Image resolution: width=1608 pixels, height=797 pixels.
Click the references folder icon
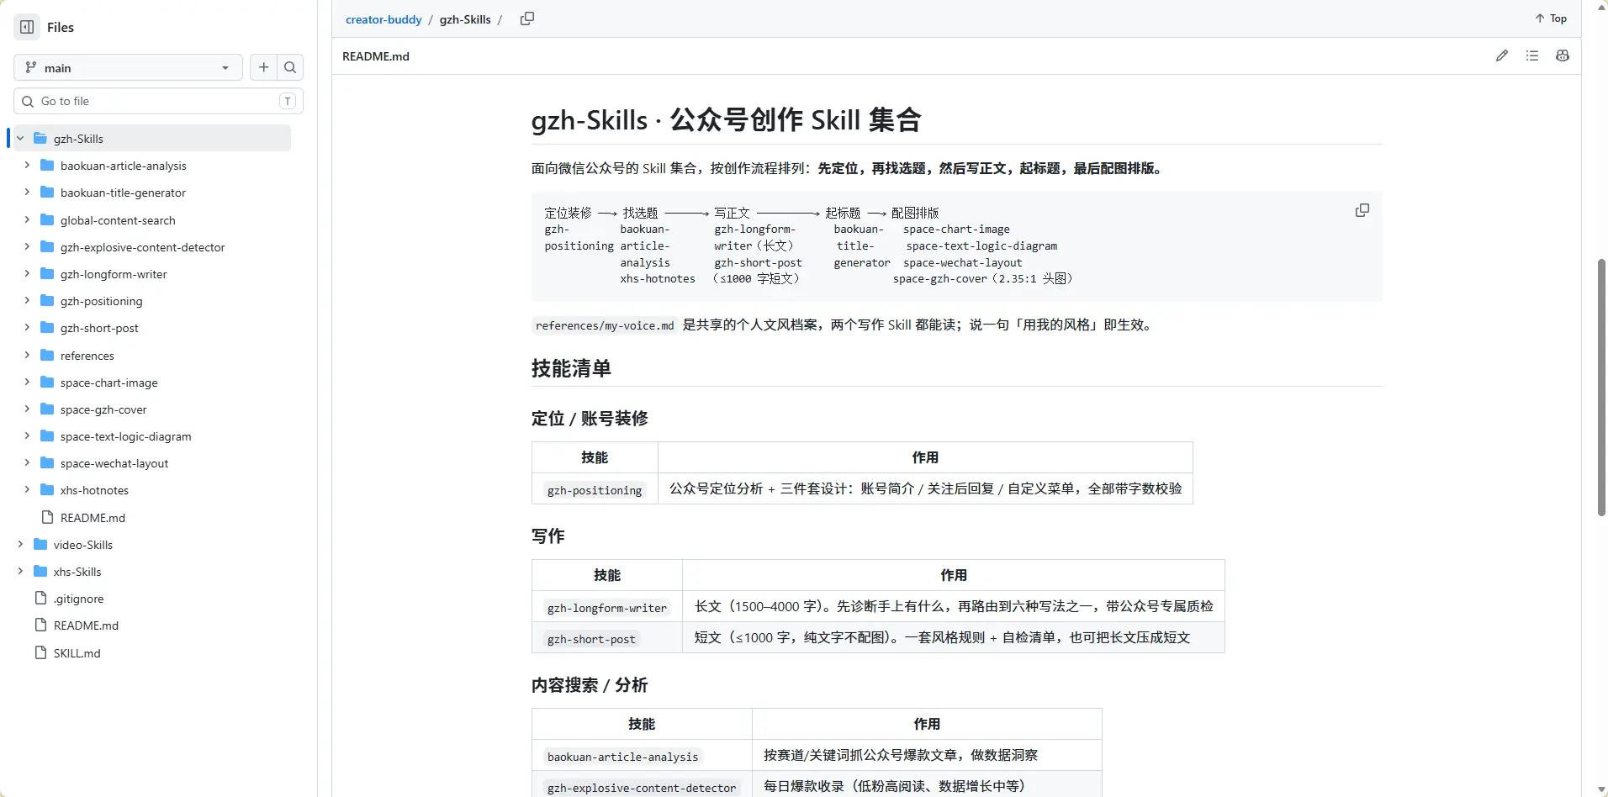(x=47, y=356)
